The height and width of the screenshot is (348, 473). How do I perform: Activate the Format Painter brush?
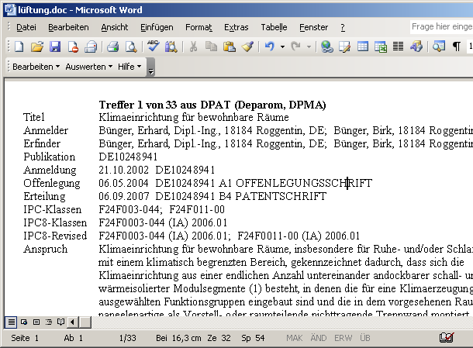coord(247,47)
